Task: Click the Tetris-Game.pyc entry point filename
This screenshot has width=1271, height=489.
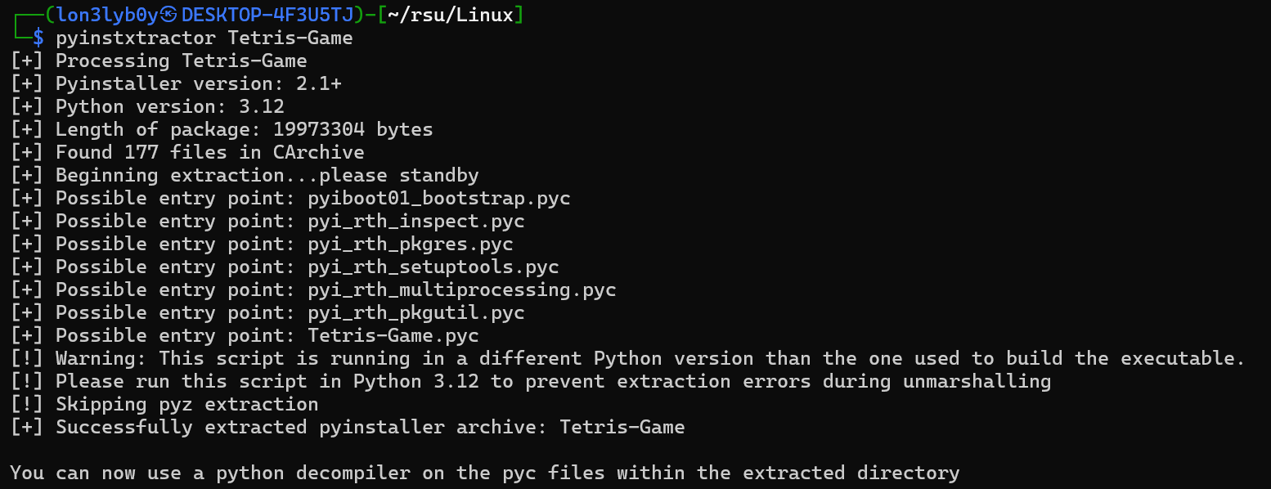Action: click(393, 335)
